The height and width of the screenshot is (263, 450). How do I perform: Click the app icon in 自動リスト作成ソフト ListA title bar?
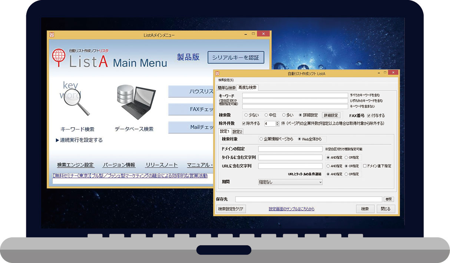[218, 73]
